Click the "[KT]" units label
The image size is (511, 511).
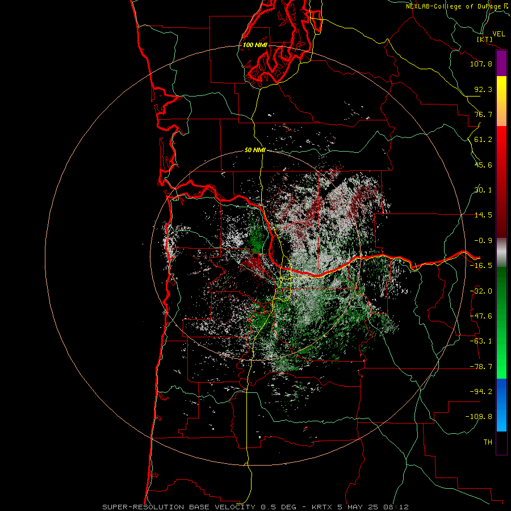point(485,39)
